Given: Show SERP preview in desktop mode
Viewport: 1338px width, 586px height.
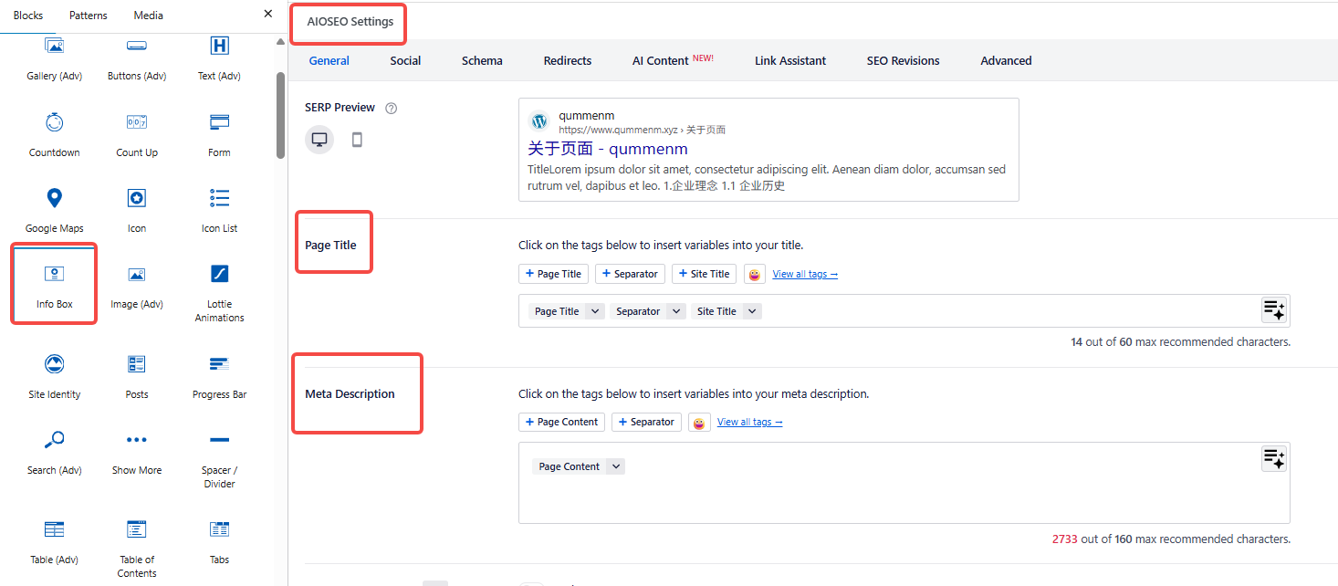Looking at the screenshot, I should [319, 139].
